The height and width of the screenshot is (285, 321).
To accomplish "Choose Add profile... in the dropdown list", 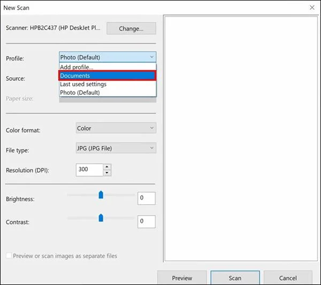I will tap(108, 67).
